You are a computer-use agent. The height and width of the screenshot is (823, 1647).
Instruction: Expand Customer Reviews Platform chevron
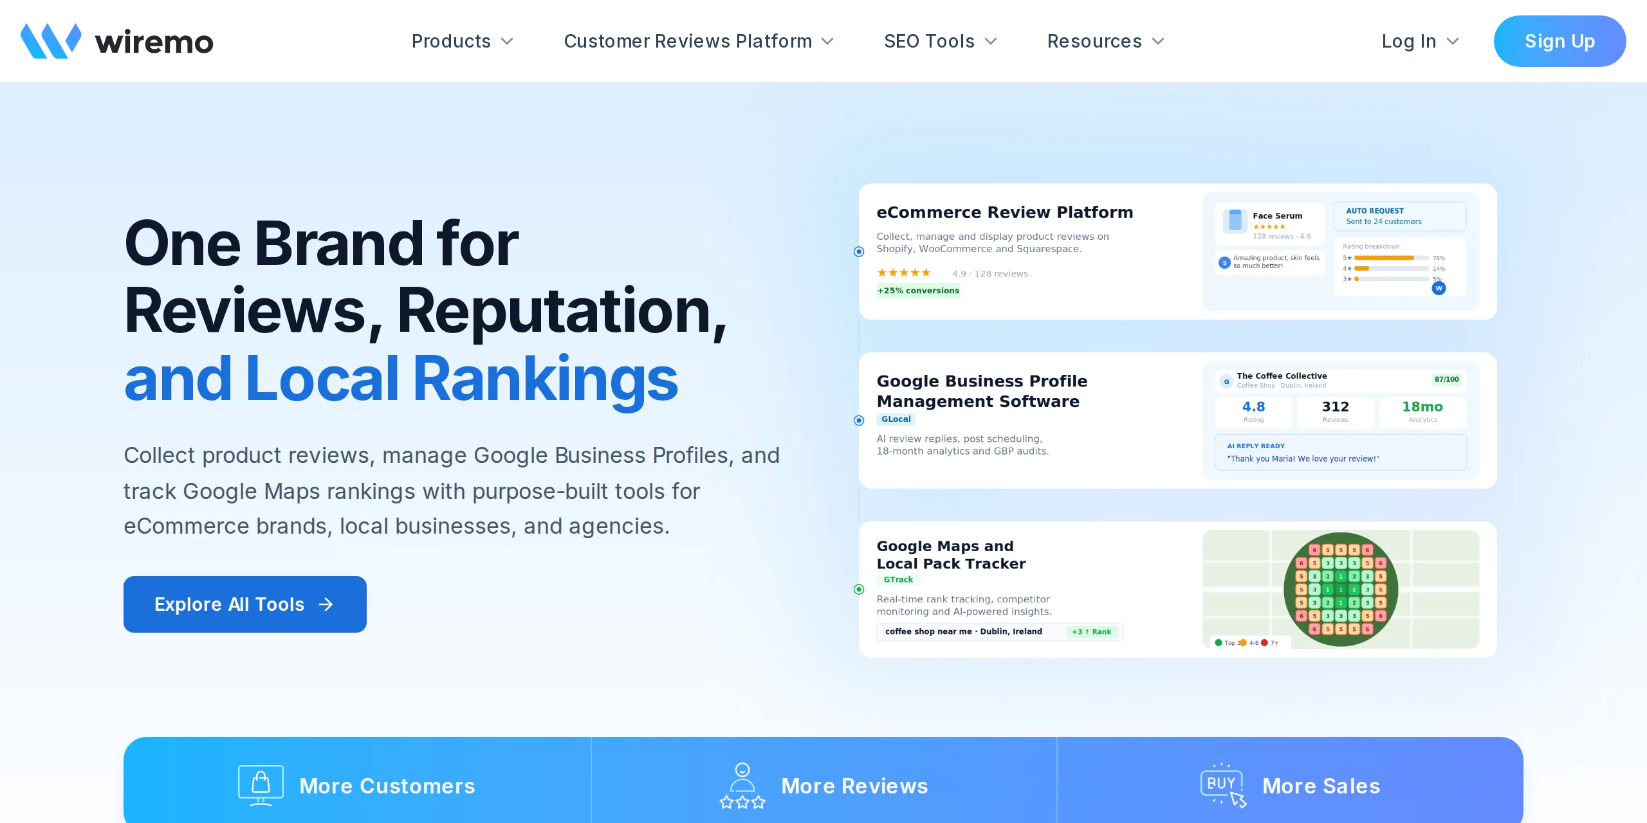827,42
